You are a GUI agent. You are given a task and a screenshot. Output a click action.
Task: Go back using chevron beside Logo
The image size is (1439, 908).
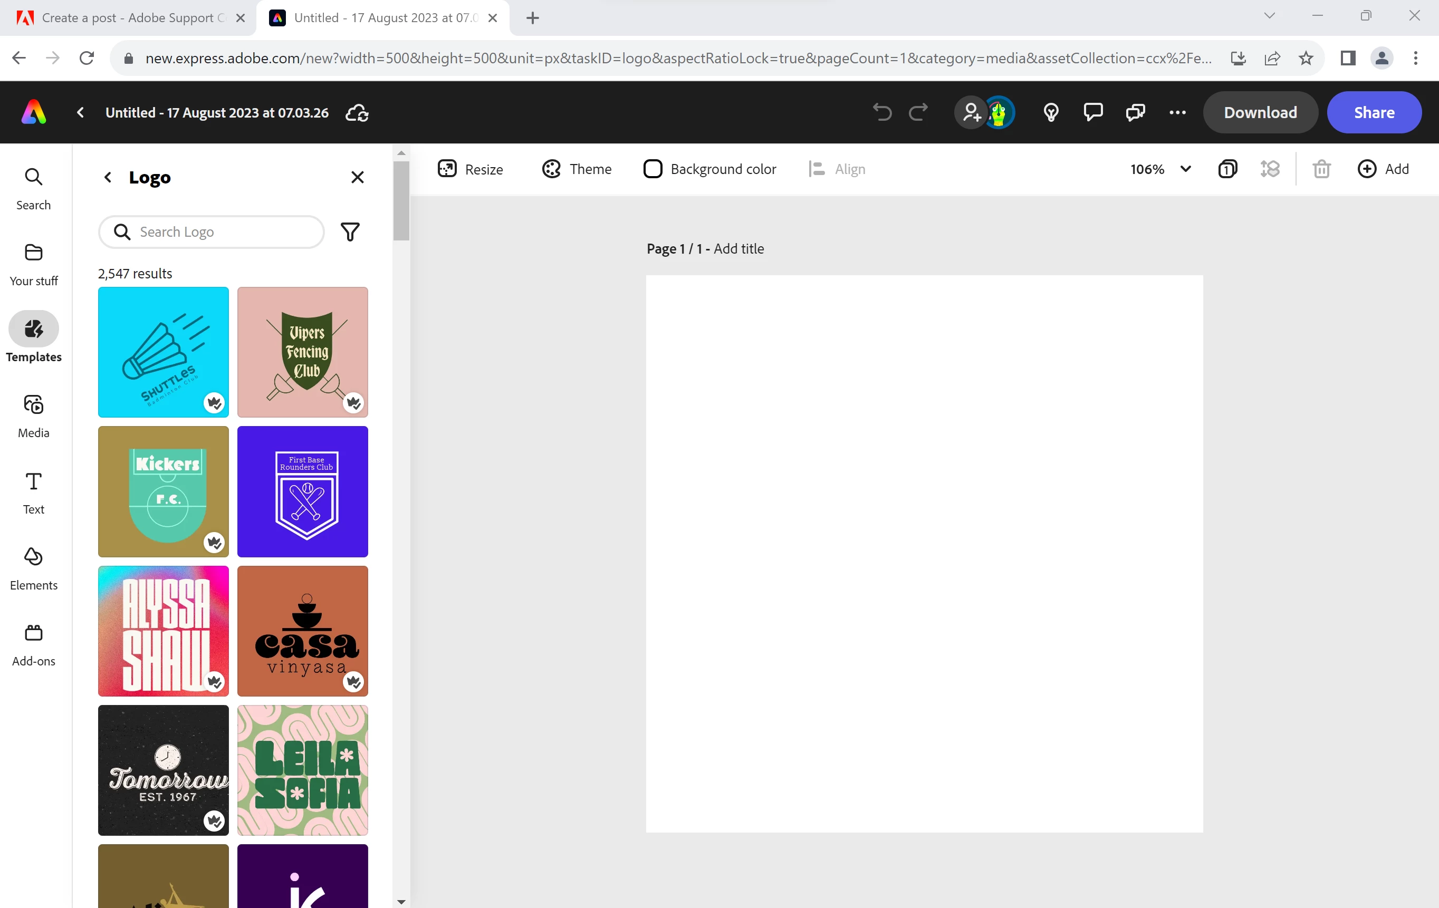(x=108, y=177)
